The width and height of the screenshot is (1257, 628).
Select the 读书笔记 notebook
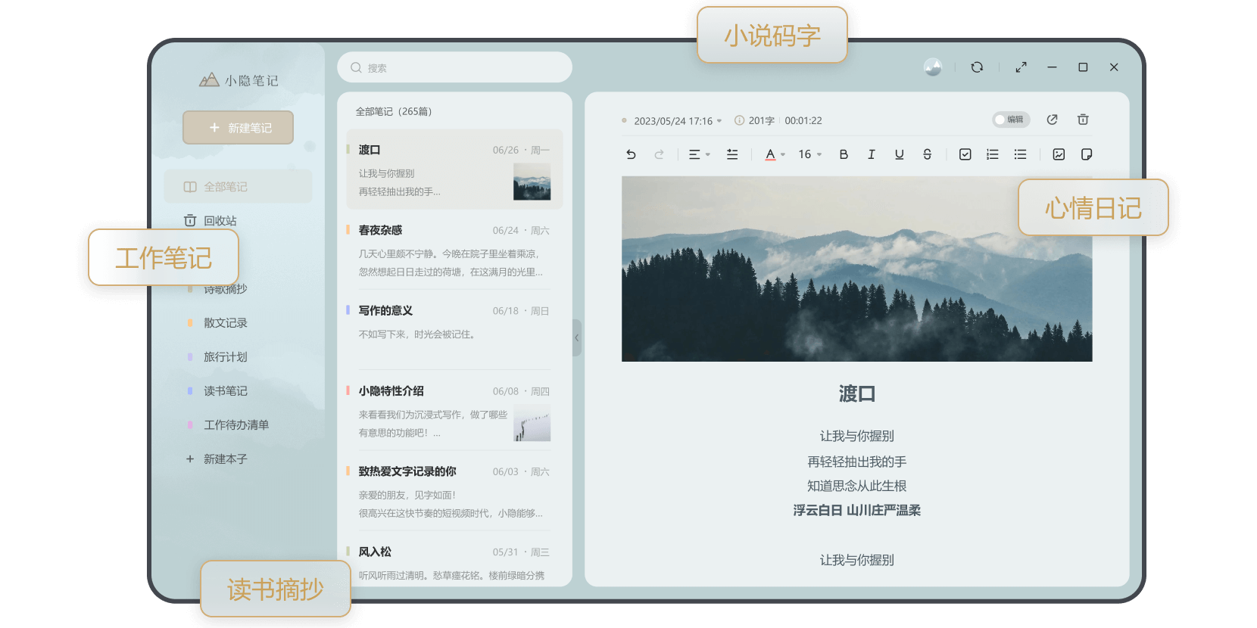(x=225, y=391)
